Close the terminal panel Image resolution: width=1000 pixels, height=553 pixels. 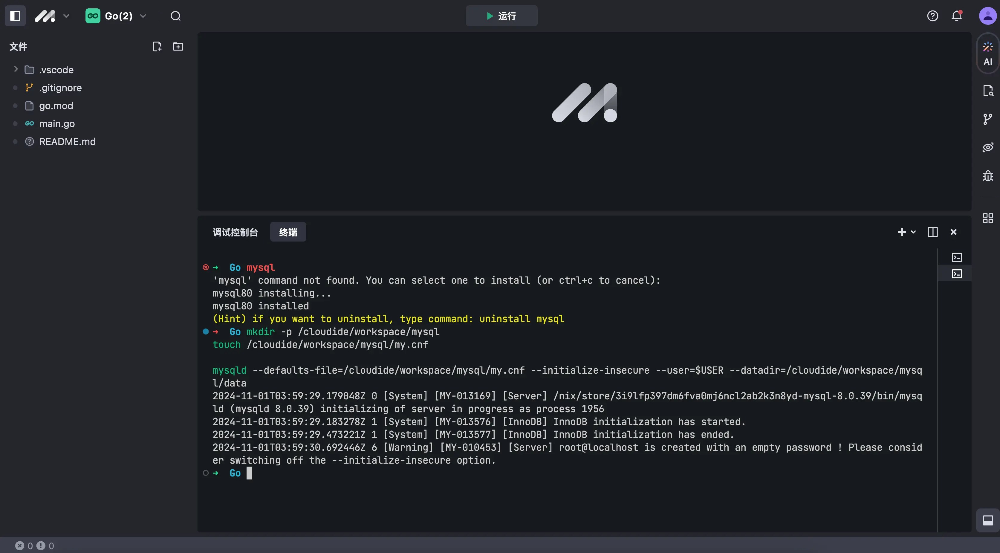953,232
